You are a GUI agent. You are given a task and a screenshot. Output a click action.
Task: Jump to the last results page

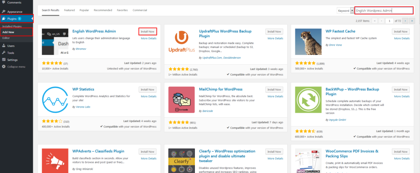click(412, 20)
